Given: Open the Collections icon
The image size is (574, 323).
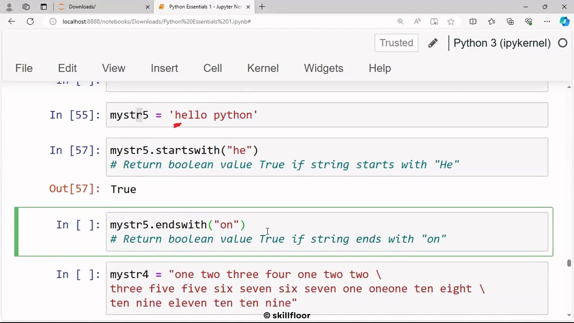Looking at the screenshot, I should pyautogui.click(x=510, y=21).
